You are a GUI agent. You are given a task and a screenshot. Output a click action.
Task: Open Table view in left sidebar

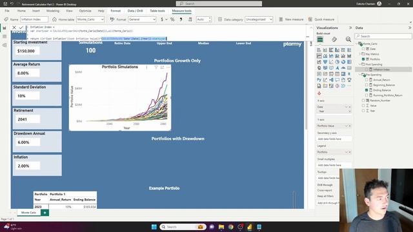pyautogui.click(x=5, y=37)
